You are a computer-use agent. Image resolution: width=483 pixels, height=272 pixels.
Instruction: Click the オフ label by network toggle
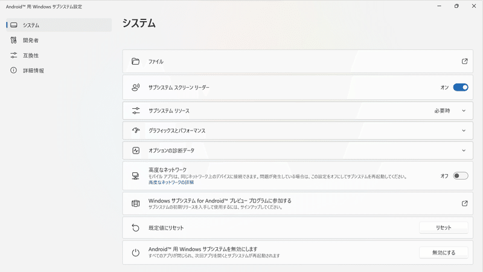pyautogui.click(x=444, y=176)
